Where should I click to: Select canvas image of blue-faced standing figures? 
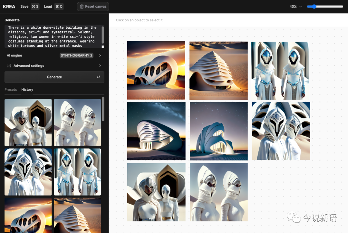(x=280, y=71)
